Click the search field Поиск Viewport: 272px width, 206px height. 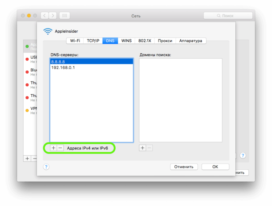click(x=228, y=16)
